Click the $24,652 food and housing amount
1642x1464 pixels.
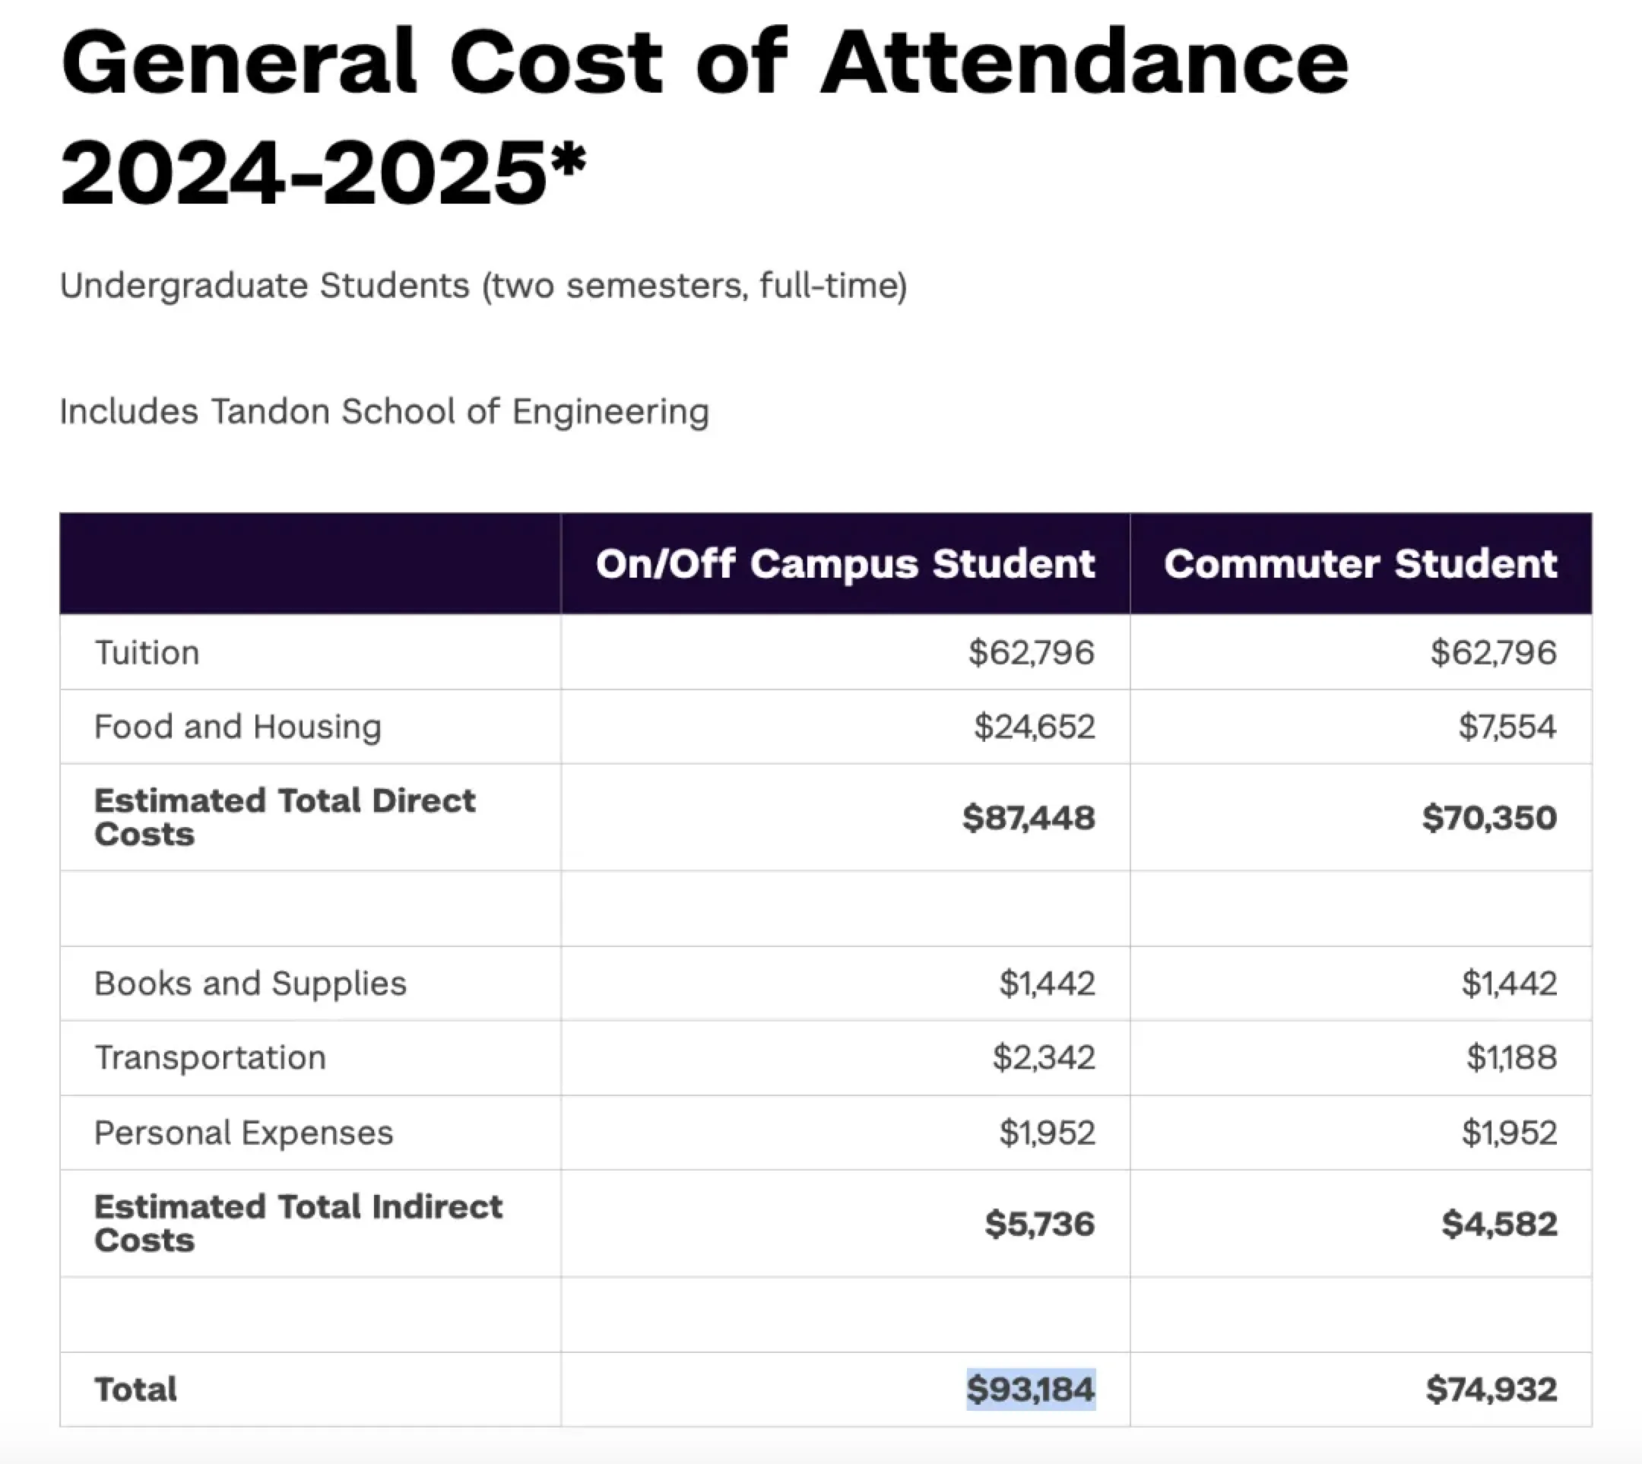1034,727
